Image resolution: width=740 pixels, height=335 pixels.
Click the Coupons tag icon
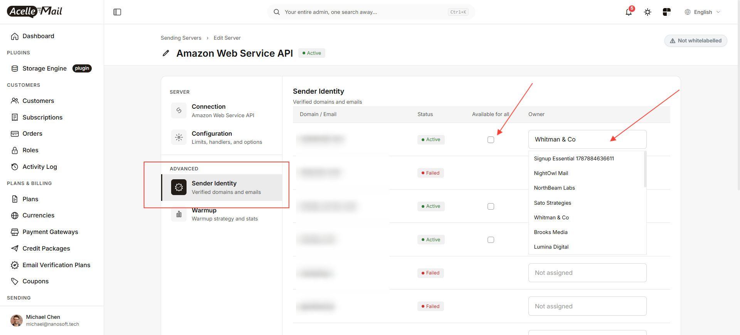tap(15, 281)
